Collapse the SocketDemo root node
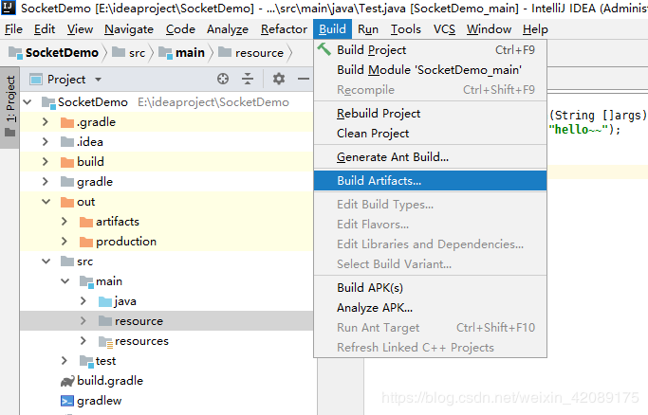Viewport: 648px width, 415px height. 28,102
